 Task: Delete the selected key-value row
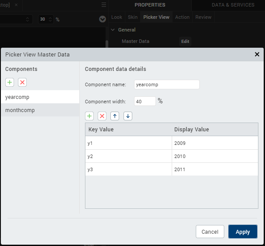[x=102, y=116]
